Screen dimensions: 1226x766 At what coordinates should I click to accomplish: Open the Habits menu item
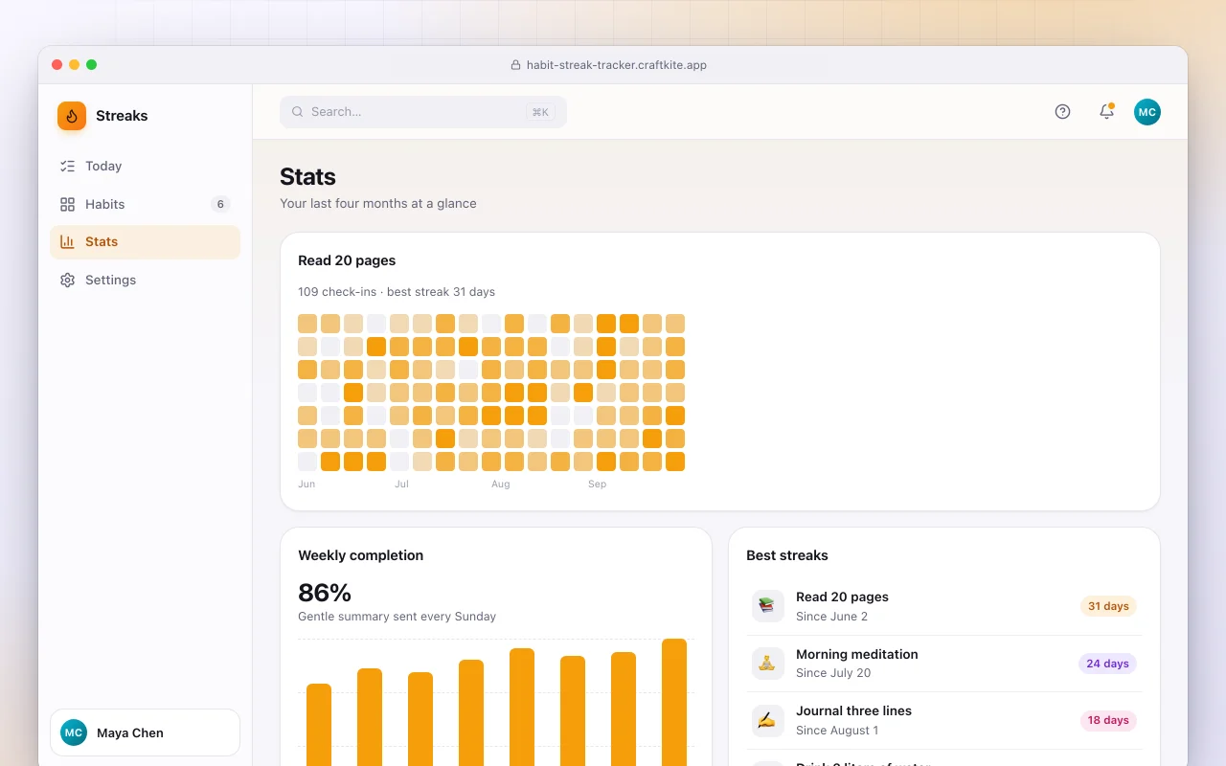tap(145, 204)
